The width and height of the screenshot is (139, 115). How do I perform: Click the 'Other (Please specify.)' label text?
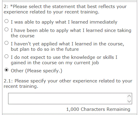click(x=37, y=71)
